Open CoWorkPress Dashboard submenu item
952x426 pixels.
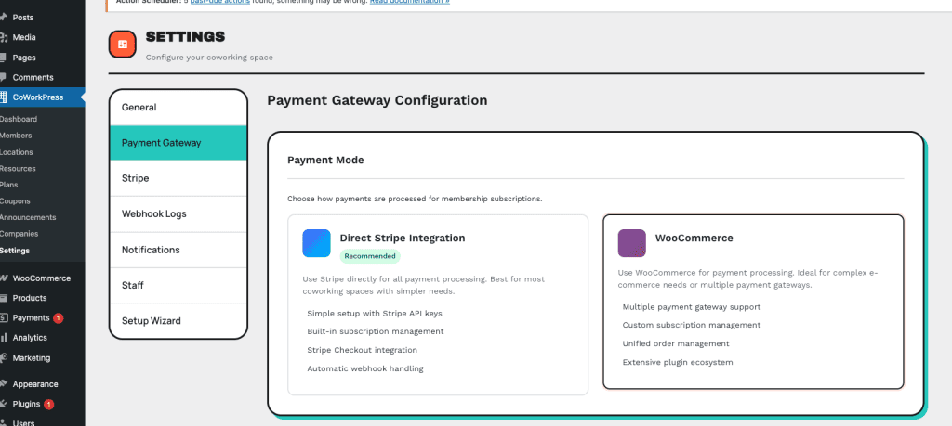19,120
